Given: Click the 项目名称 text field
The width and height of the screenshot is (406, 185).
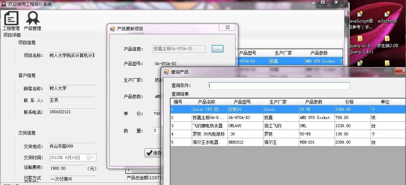Looking at the screenshot, I should click(x=72, y=56).
